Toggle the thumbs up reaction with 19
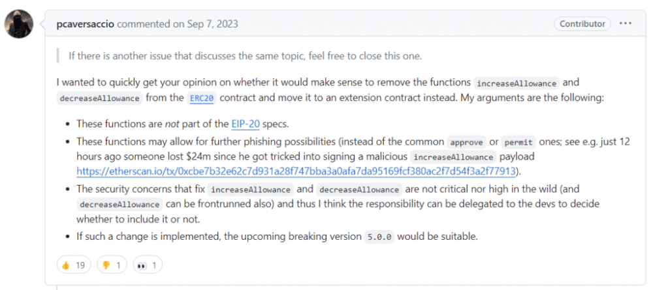 (x=74, y=265)
